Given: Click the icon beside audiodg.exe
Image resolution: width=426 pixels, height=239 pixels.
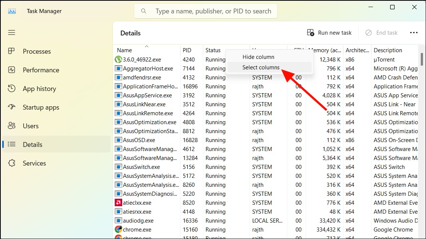Looking at the screenshot, I should 118,220.
